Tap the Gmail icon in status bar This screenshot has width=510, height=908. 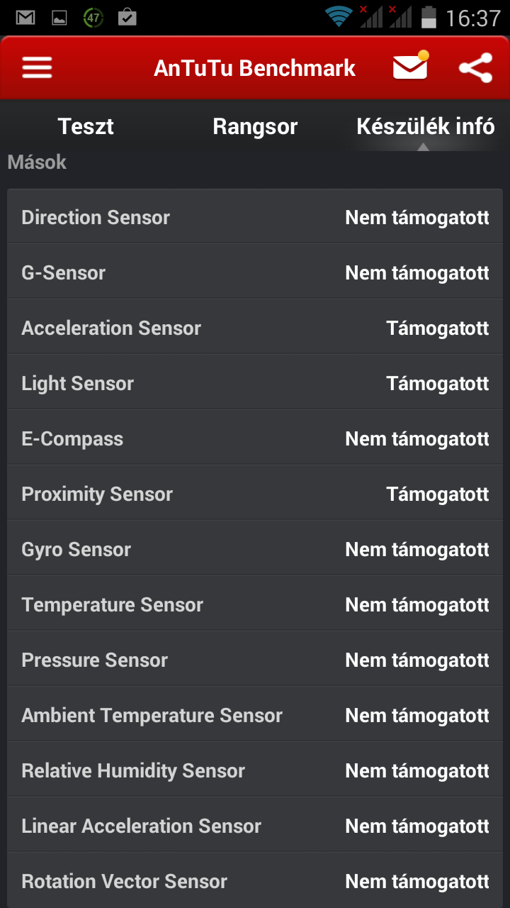(25, 17)
